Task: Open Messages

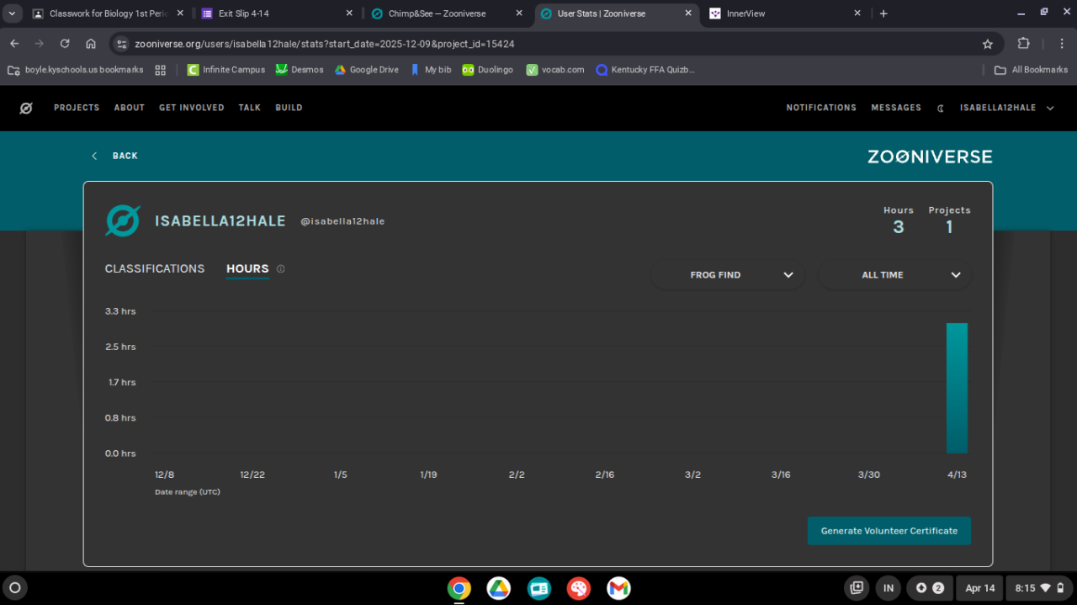Action: click(x=896, y=108)
